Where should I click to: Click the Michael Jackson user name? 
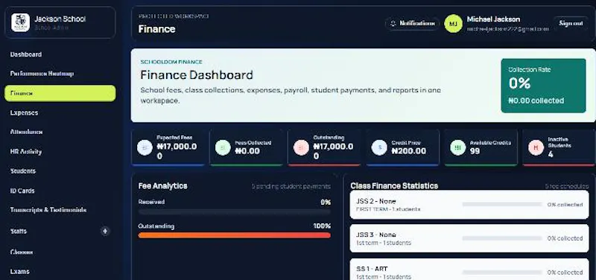(493, 19)
